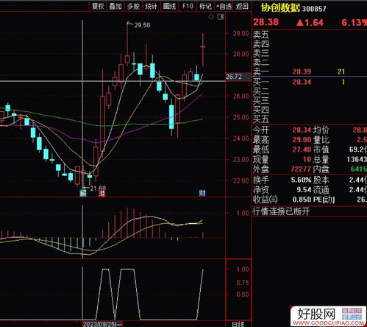Click the 2023/09/25 date marker
Screen dimensions: 367x327
(102, 324)
